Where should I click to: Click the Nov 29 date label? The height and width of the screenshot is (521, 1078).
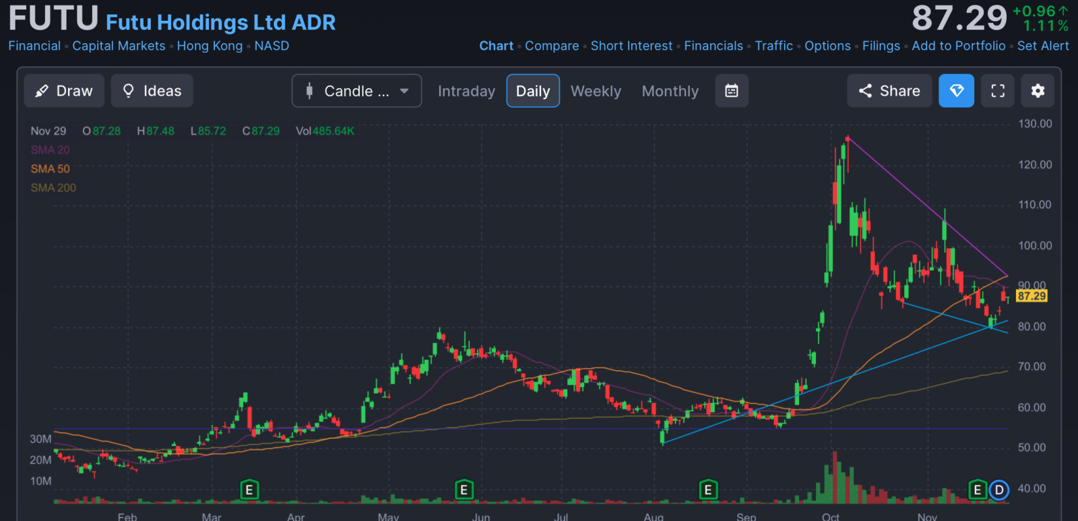tap(49, 131)
